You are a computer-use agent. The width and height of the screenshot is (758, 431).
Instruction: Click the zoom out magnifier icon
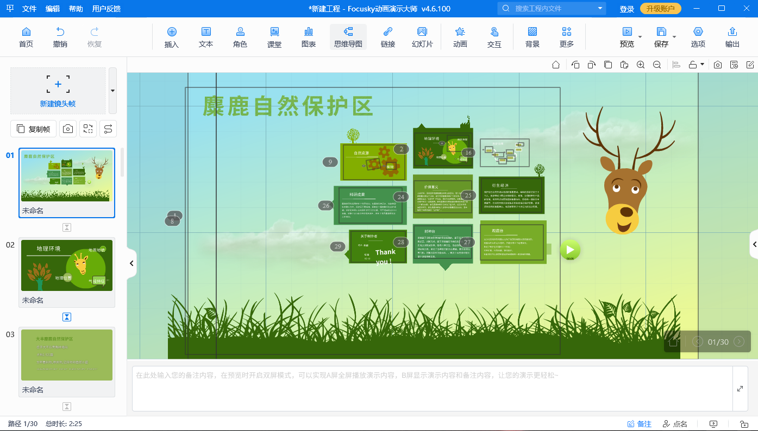point(657,65)
